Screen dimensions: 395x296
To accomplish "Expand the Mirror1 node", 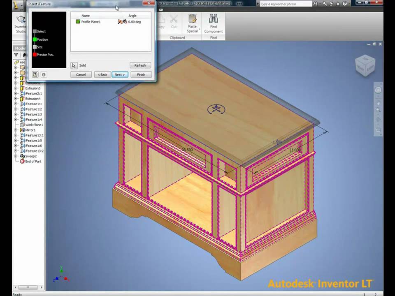I will 16,130.
